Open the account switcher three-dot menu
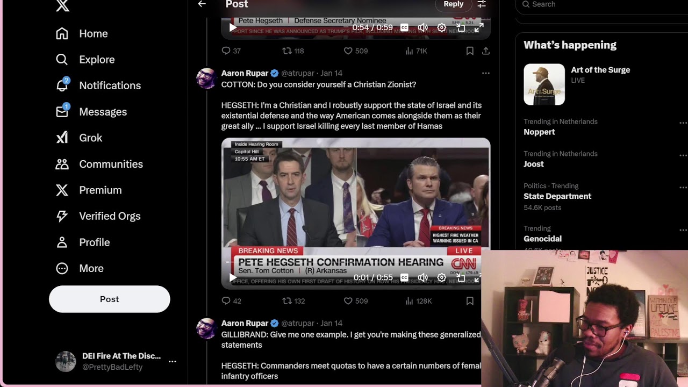Image resolution: width=688 pixels, height=387 pixels. [x=173, y=362]
